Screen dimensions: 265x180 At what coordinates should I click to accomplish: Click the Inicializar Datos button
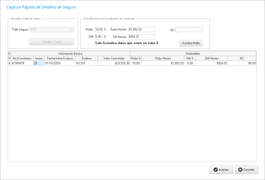point(52,42)
